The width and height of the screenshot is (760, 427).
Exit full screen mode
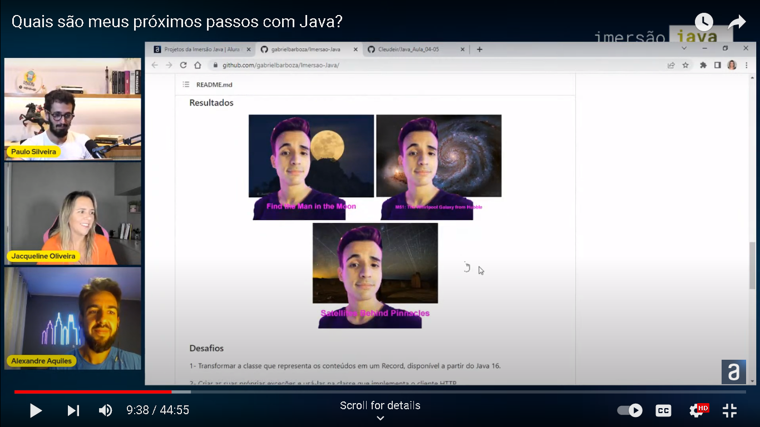click(729, 410)
